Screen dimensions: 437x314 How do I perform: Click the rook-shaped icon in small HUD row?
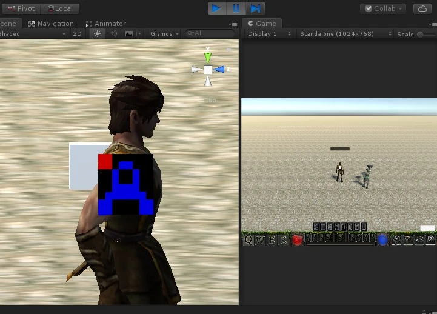coord(343,227)
